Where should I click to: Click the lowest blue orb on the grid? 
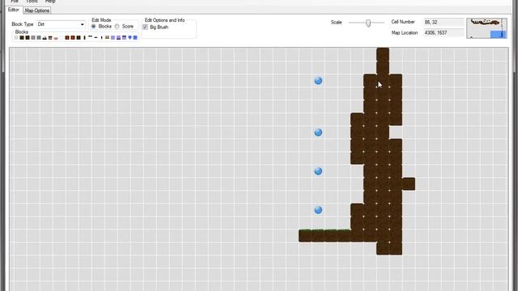coord(318,210)
